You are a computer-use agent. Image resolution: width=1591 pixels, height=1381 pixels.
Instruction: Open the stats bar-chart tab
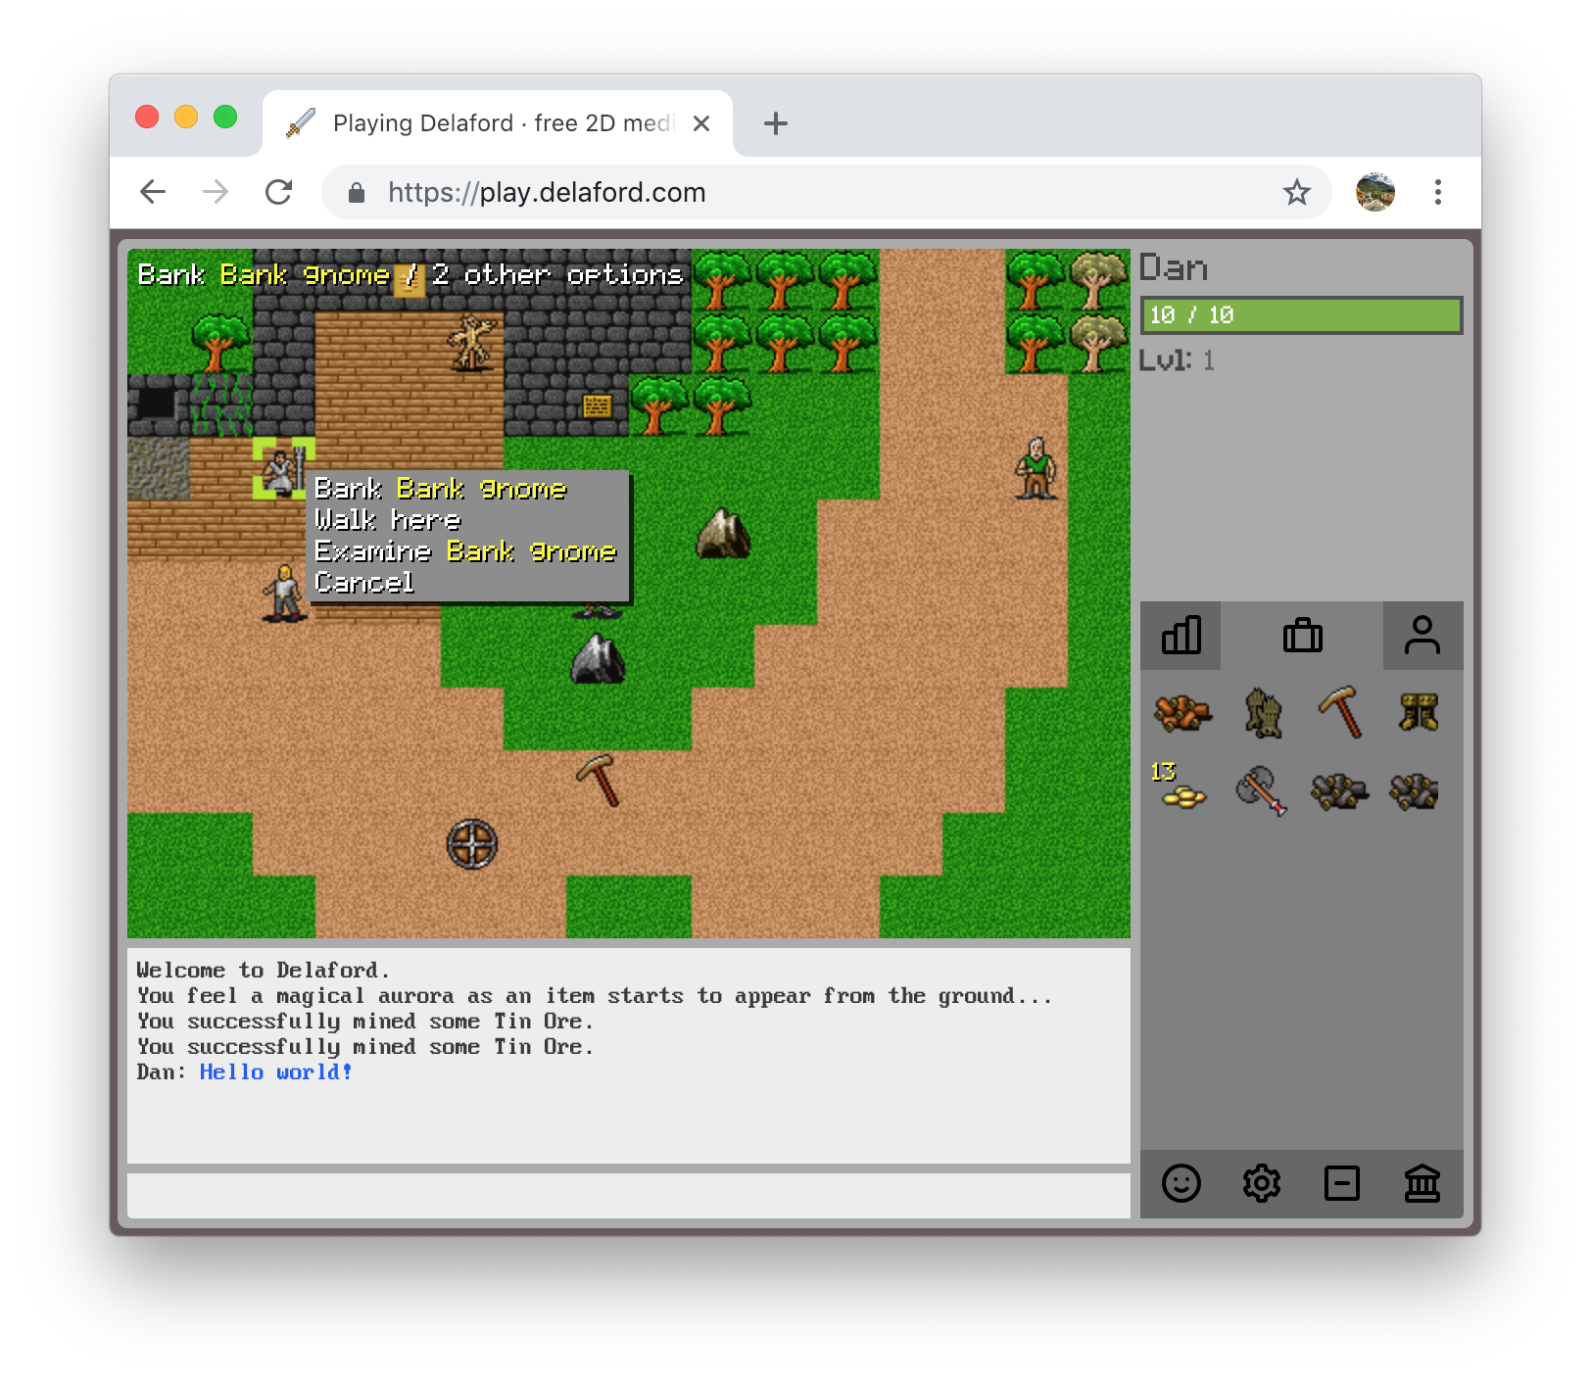[1181, 636]
